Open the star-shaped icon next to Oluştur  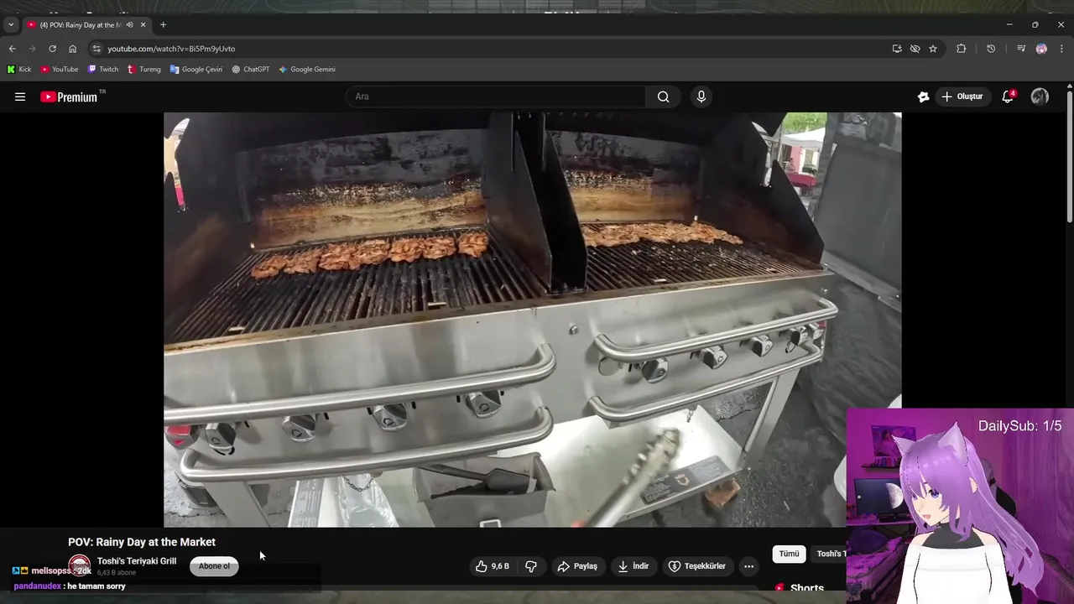tap(923, 96)
